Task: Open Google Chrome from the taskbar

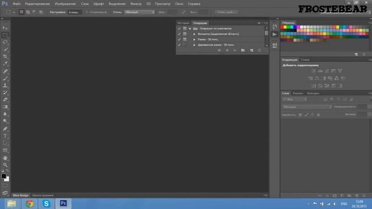Action: (30, 204)
